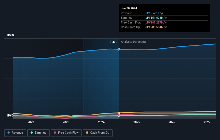
Task: Click the Past section label
Action: coord(113,42)
